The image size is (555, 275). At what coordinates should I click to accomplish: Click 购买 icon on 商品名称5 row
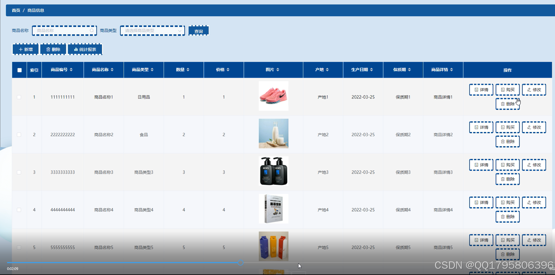click(503, 240)
